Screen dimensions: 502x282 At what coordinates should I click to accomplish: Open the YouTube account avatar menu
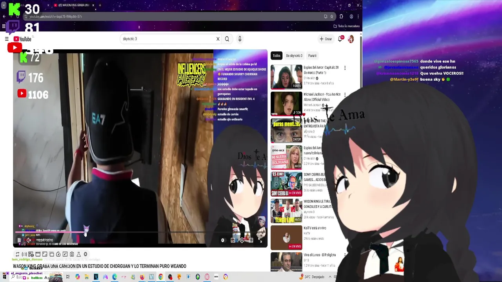(351, 39)
